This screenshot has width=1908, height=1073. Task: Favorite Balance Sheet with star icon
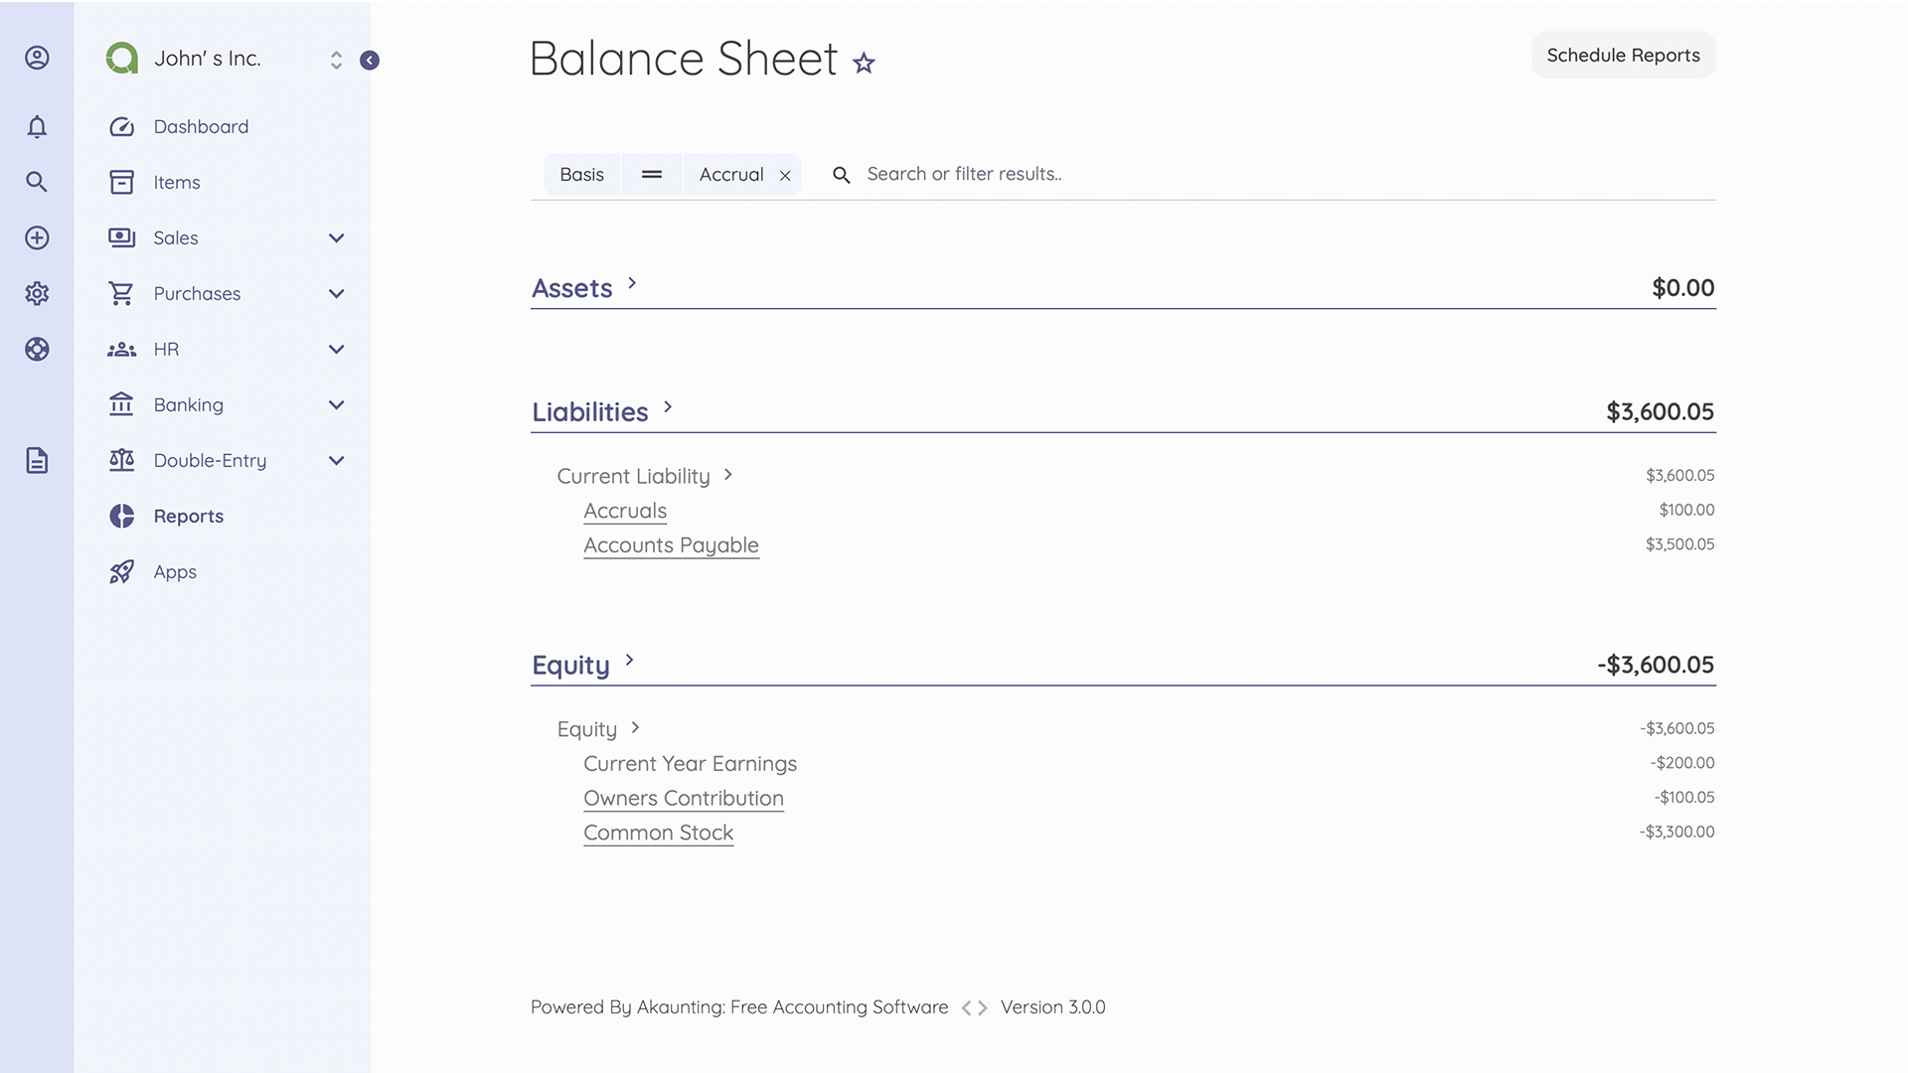(864, 64)
